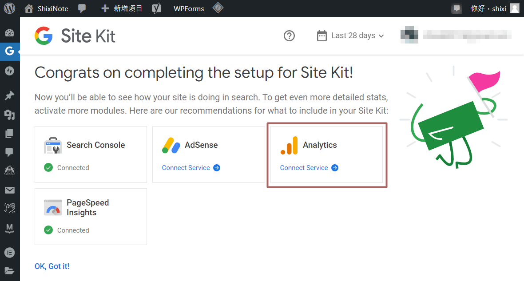The width and height of the screenshot is (524, 281).
Task: Open the M plugin sidebar icon
Action: (x=9, y=228)
